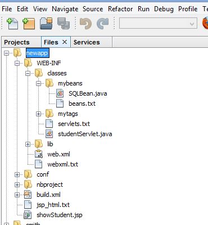Click the showStudent.jsp file icon

tap(28, 215)
